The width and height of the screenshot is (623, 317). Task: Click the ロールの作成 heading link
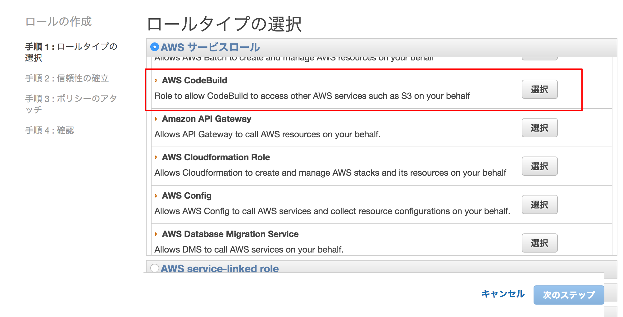pyautogui.click(x=58, y=22)
